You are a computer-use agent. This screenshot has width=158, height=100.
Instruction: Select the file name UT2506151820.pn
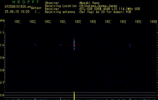click(18, 7)
